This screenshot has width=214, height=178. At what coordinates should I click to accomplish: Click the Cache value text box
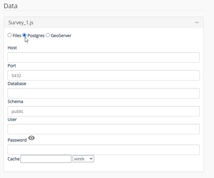pos(46,159)
